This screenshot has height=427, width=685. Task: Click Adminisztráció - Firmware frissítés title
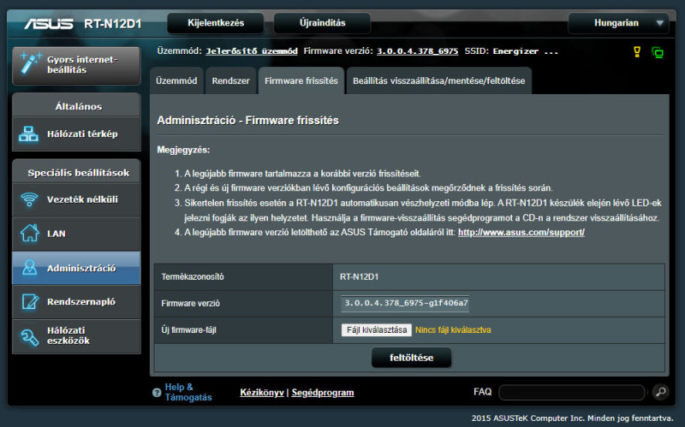coord(247,121)
